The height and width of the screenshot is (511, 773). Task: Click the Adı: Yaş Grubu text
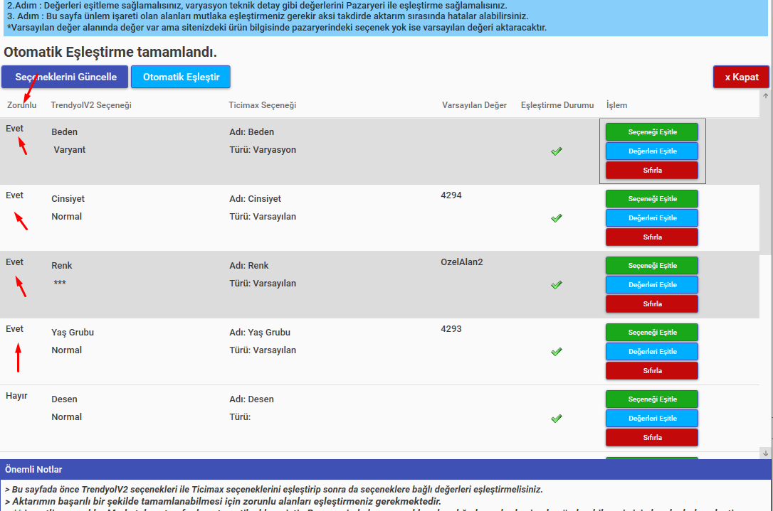[x=260, y=333]
